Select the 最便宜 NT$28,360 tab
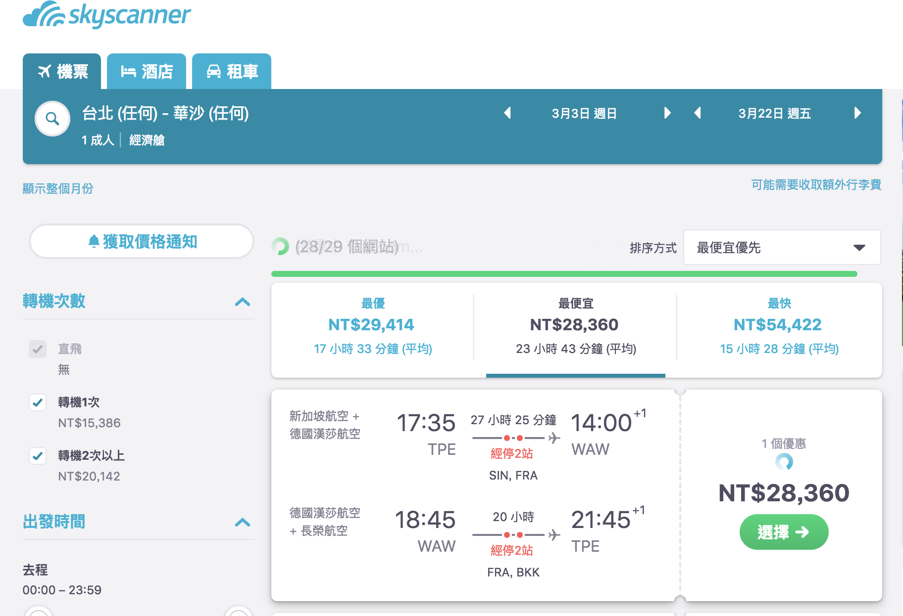The image size is (903, 616). tap(575, 330)
